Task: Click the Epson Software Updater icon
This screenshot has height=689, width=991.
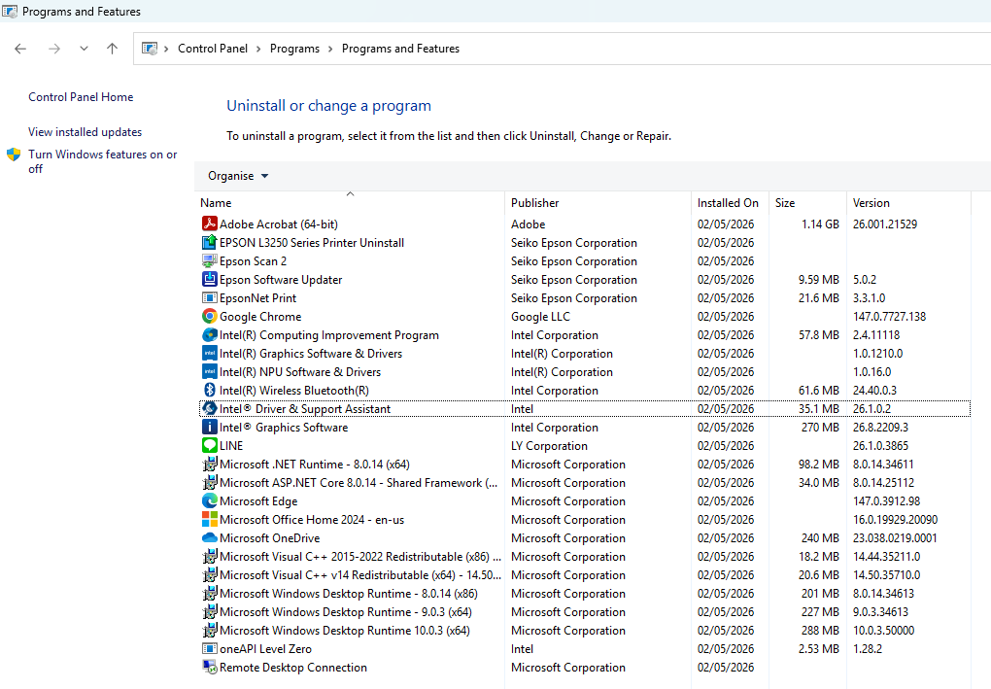Action: click(x=209, y=279)
